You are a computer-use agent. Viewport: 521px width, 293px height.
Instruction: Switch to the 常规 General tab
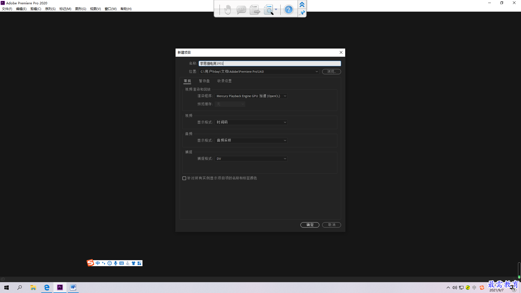[187, 81]
